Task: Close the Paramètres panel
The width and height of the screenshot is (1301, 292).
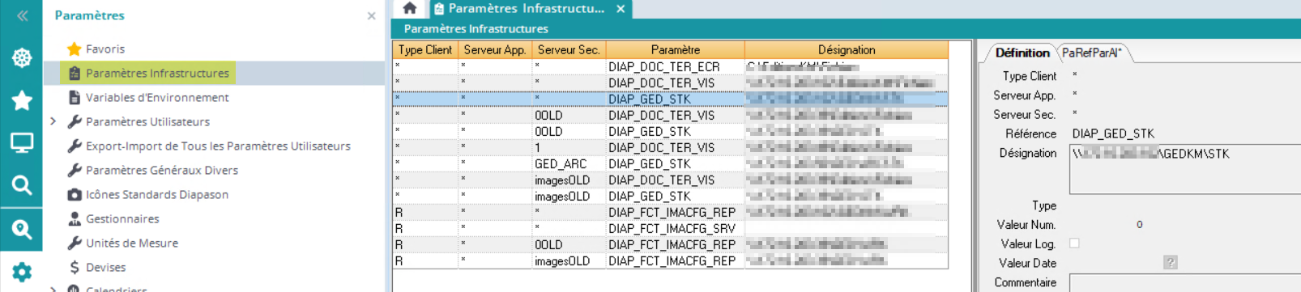Action: click(x=371, y=15)
